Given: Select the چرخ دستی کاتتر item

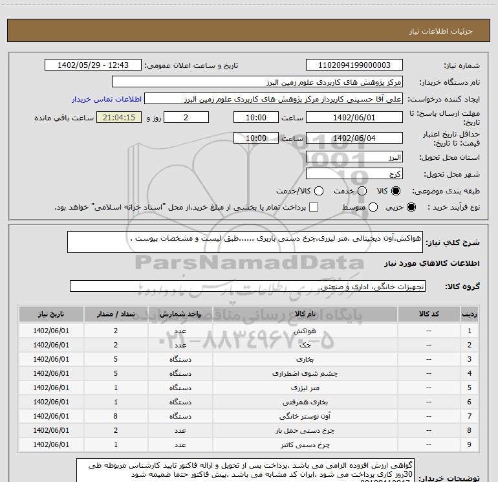Looking at the screenshot, I should 305,445.
